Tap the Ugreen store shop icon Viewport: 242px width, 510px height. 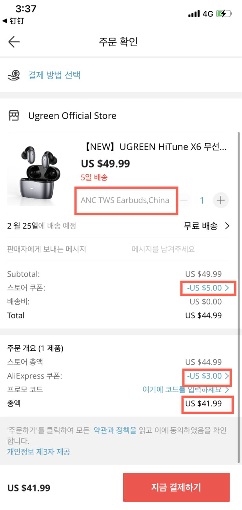tap(14, 116)
